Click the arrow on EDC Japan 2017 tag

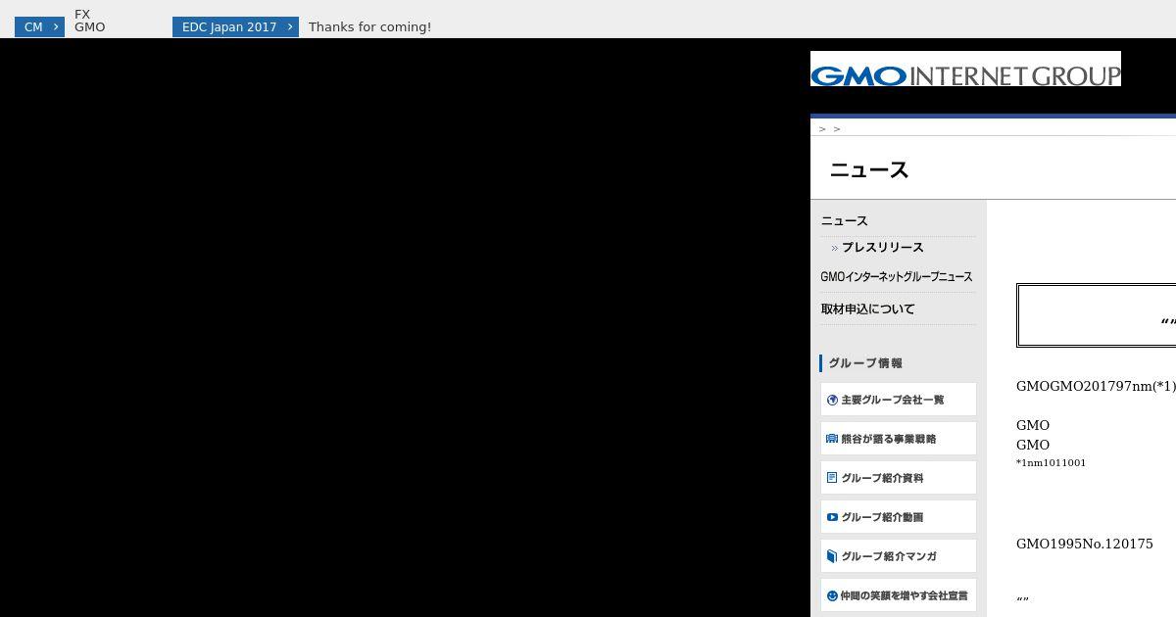[290, 27]
